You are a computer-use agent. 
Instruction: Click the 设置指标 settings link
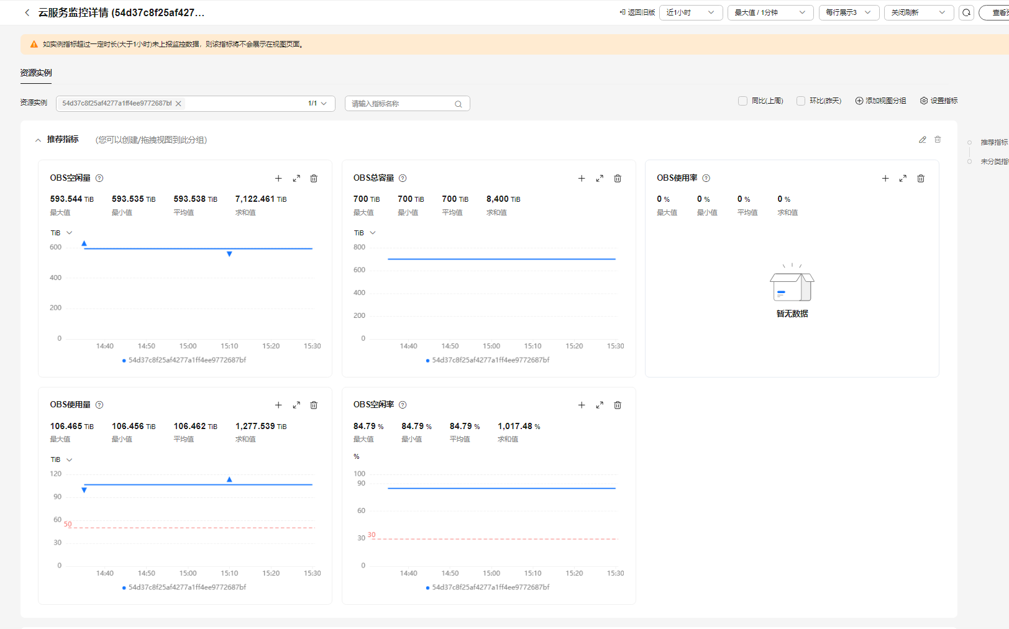click(x=939, y=101)
